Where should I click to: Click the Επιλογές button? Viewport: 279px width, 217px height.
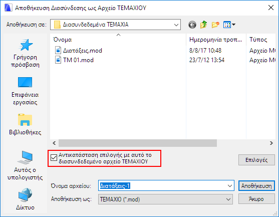pos(256,160)
